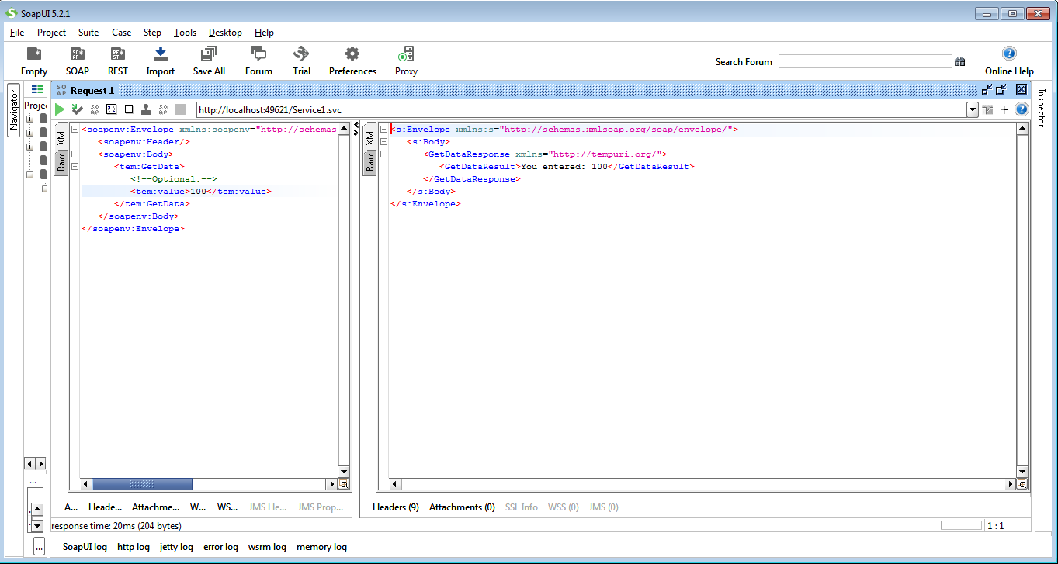This screenshot has height=564, width=1058.
Task: Open response Headers (9) tab
Action: pos(396,507)
